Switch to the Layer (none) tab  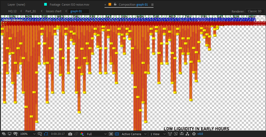(16, 5)
